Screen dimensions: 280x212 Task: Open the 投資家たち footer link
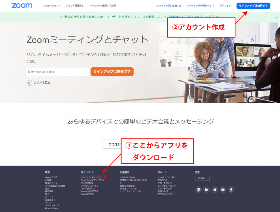50,200
